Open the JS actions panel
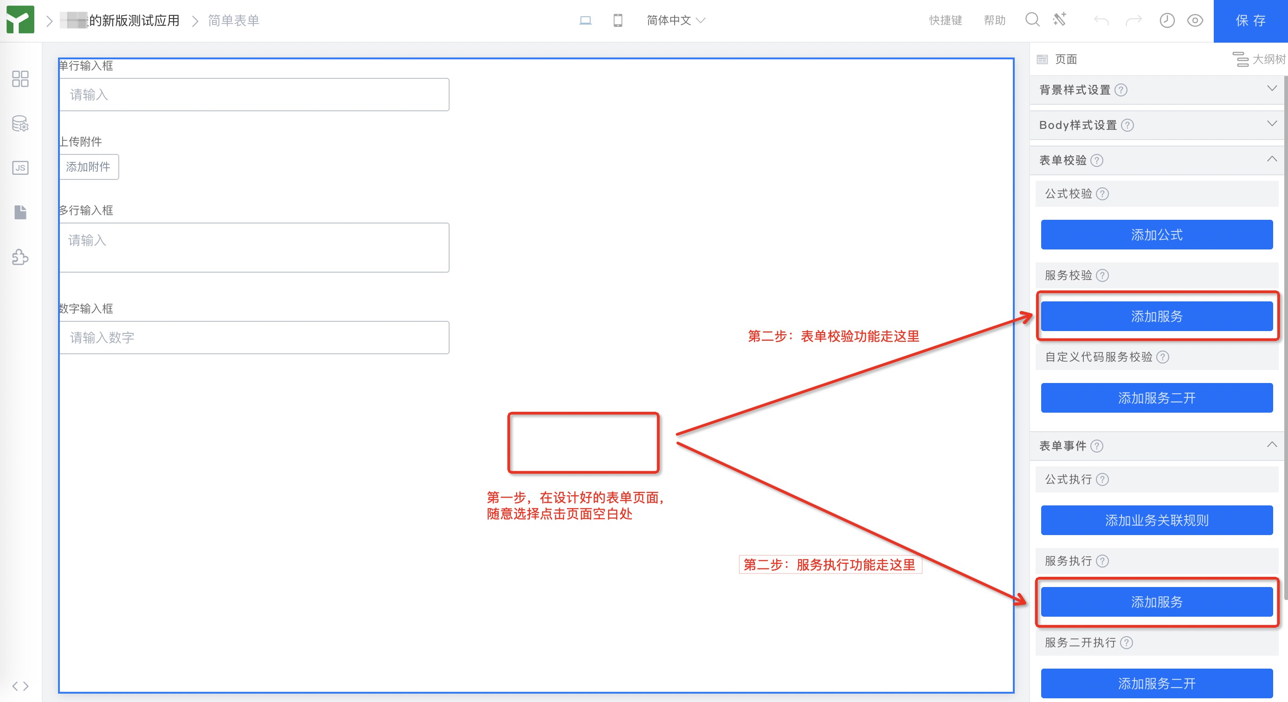This screenshot has height=702, width=1288. [20, 168]
